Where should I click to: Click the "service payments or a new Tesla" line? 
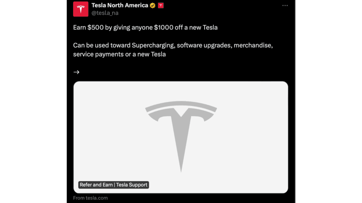click(x=119, y=54)
